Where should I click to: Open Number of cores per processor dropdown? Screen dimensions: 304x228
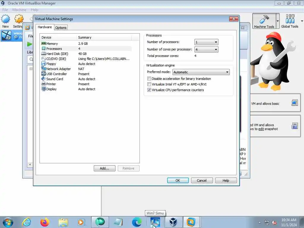pyautogui.click(x=206, y=50)
